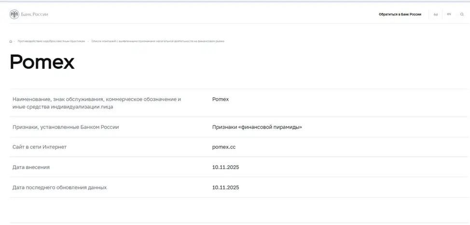Screen dimensions: 470x225
Task: Open the accessibility glasses icon
Action: pyautogui.click(x=436, y=14)
